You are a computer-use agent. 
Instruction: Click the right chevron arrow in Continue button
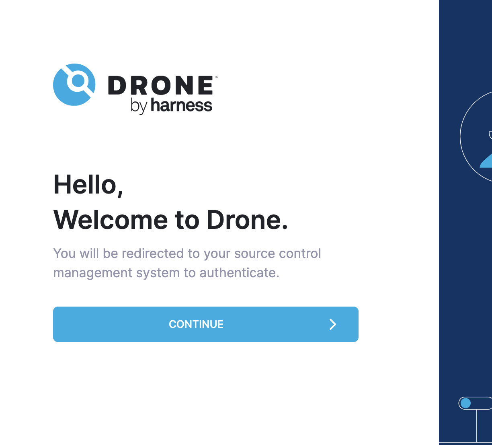[332, 324]
